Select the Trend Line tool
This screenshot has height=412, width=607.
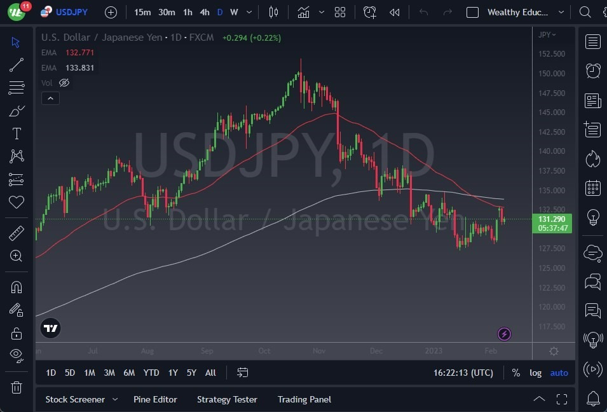17,64
